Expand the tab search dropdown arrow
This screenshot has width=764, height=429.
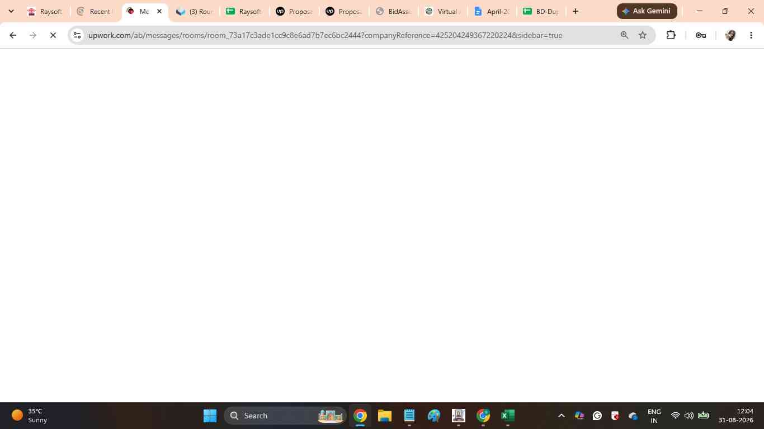tap(11, 11)
